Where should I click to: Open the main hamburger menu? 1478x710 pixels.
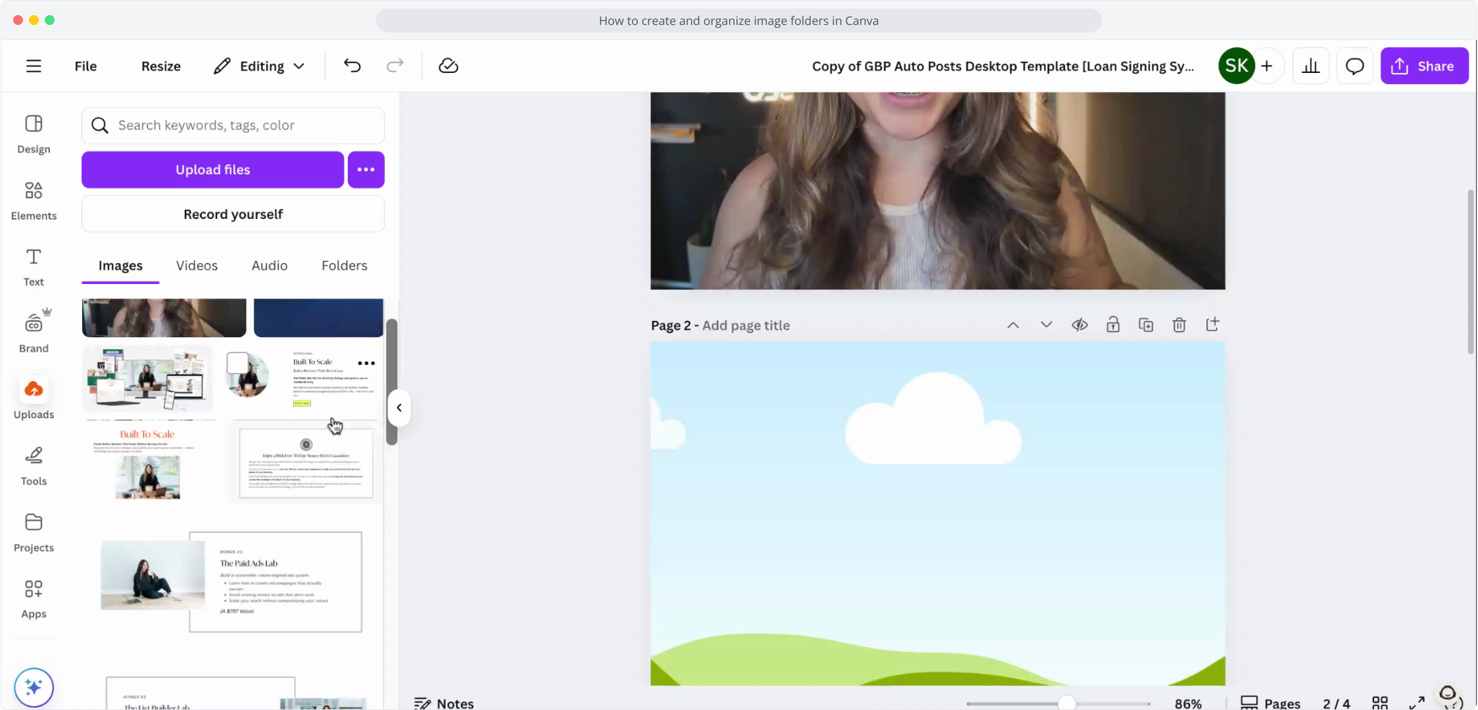point(34,66)
